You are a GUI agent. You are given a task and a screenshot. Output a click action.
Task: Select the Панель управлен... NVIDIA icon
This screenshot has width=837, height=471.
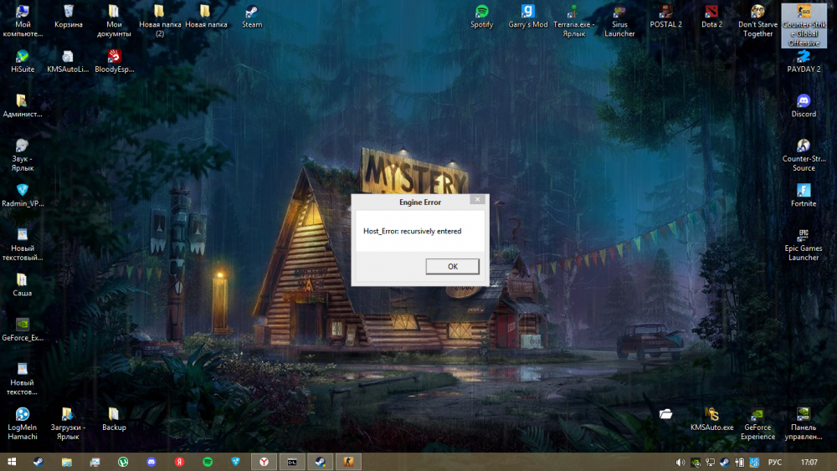click(x=804, y=424)
